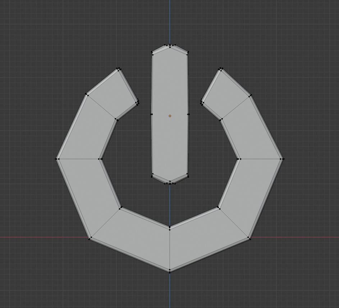Pick the vertex midway on the bar's right edge
The height and width of the screenshot is (308, 339).
coord(188,114)
